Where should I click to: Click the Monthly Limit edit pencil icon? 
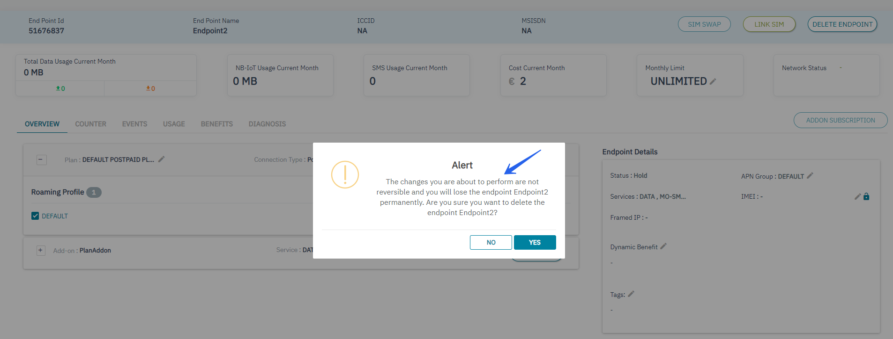(x=713, y=81)
